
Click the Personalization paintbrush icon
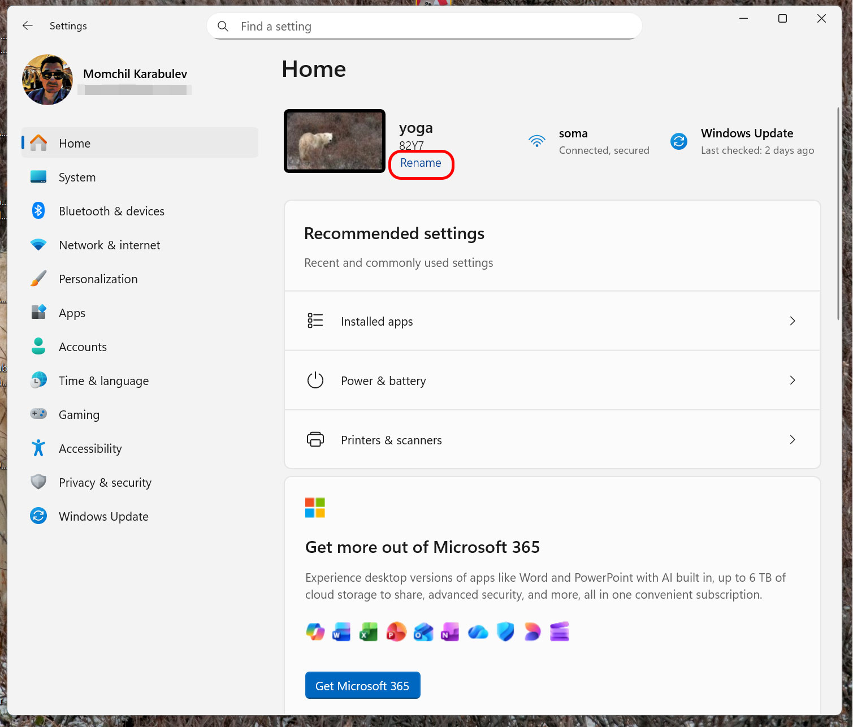[x=38, y=279]
